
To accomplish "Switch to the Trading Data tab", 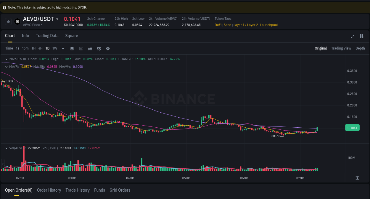I will pyautogui.click(x=47, y=36).
